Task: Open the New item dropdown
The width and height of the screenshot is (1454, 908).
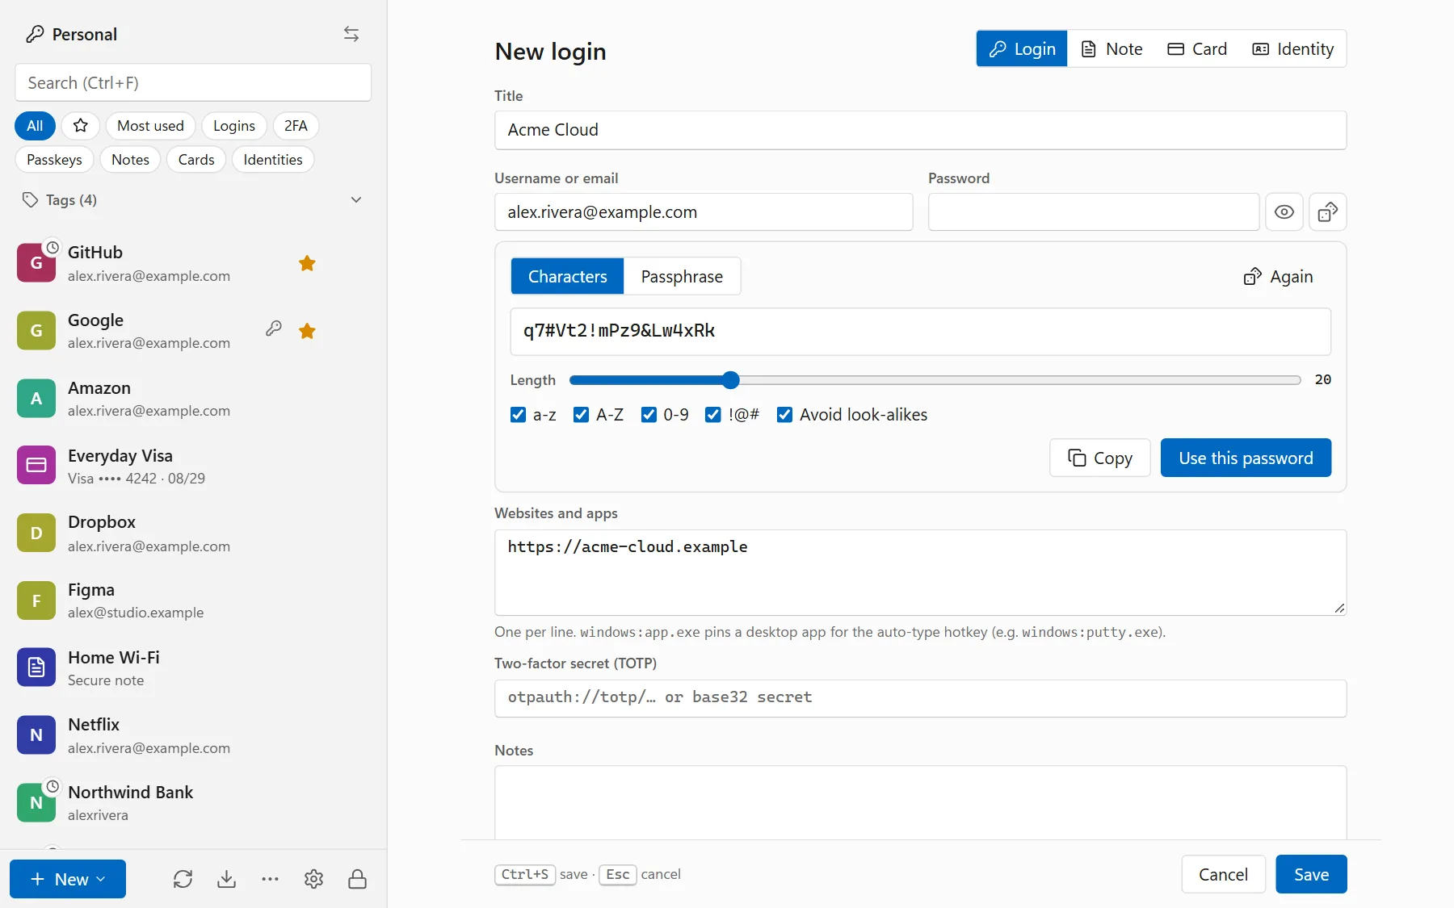Action: point(68,879)
